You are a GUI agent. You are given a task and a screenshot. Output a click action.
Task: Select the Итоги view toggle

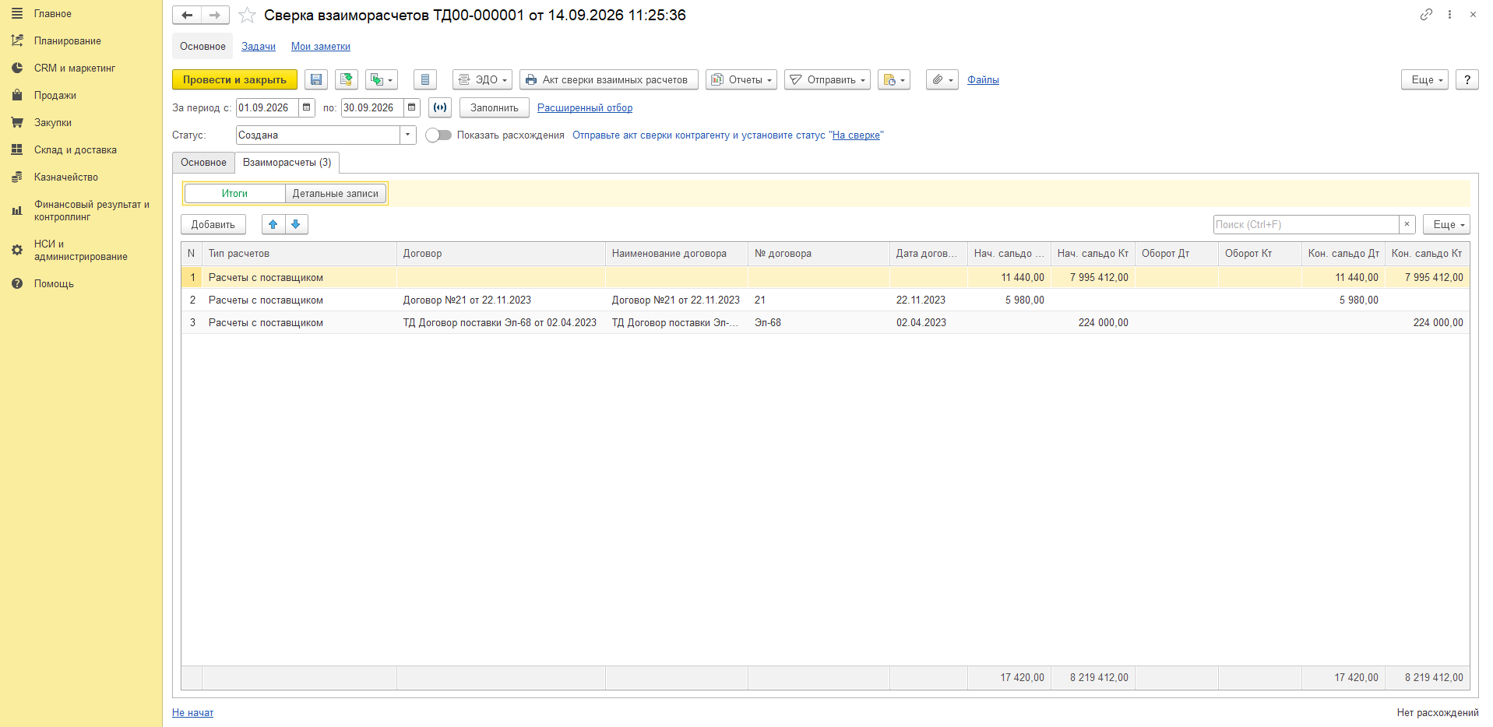(x=234, y=193)
